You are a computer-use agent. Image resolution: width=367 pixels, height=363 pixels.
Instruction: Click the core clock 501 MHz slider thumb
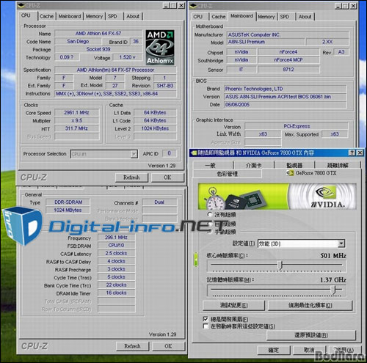[x=281, y=265]
